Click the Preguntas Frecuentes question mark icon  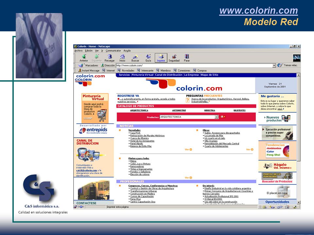point(187,100)
